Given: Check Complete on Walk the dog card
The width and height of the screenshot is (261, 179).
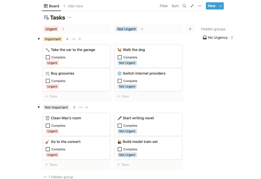Looking at the screenshot, I should pyautogui.click(x=120, y=57).
